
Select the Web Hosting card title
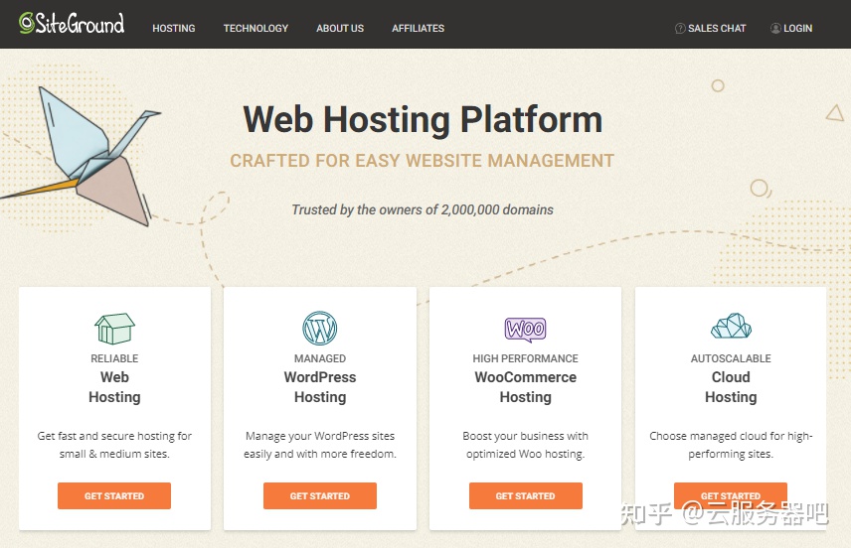pyautogui.click(x=114, y=387)
